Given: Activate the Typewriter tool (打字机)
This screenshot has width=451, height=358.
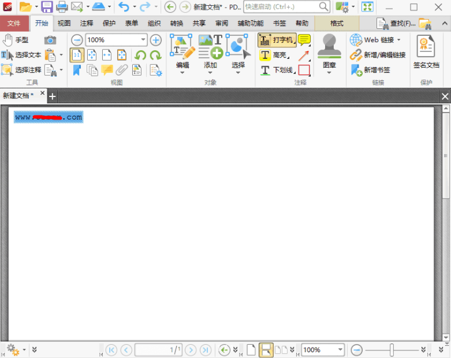Looking at the screenshot, I should point(277,40).
